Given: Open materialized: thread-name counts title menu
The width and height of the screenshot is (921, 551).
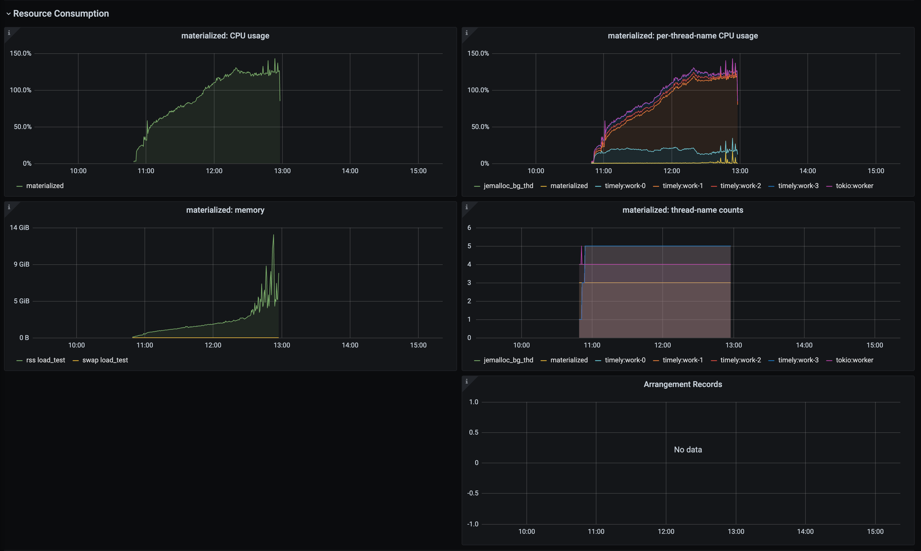Looking at the screenshot, I should [683, 210].
